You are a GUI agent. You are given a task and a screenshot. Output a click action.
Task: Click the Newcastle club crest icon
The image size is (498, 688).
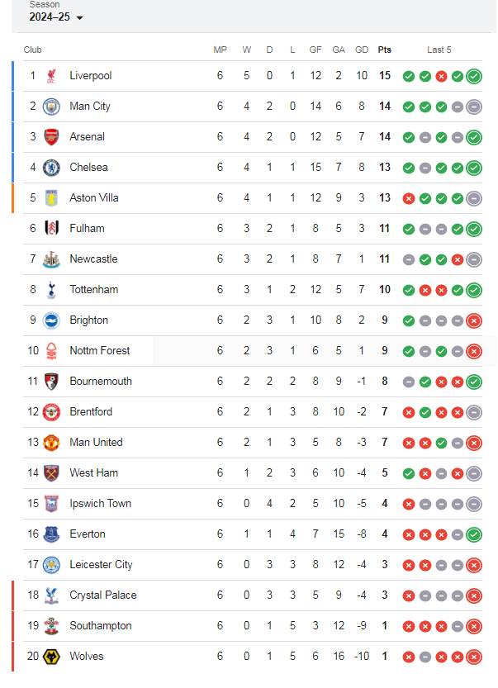[x=51, y=259]
